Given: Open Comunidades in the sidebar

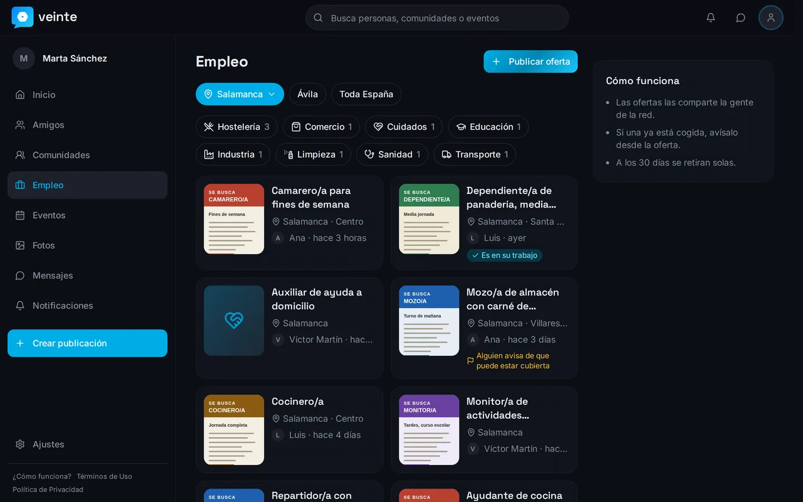Looking at the screenshot, I should (88, 155).
